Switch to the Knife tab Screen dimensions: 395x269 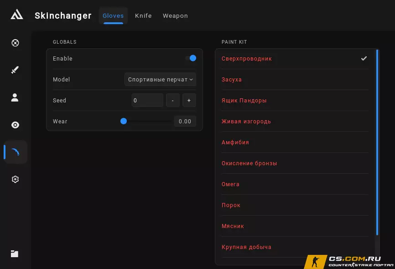point(143,16)
